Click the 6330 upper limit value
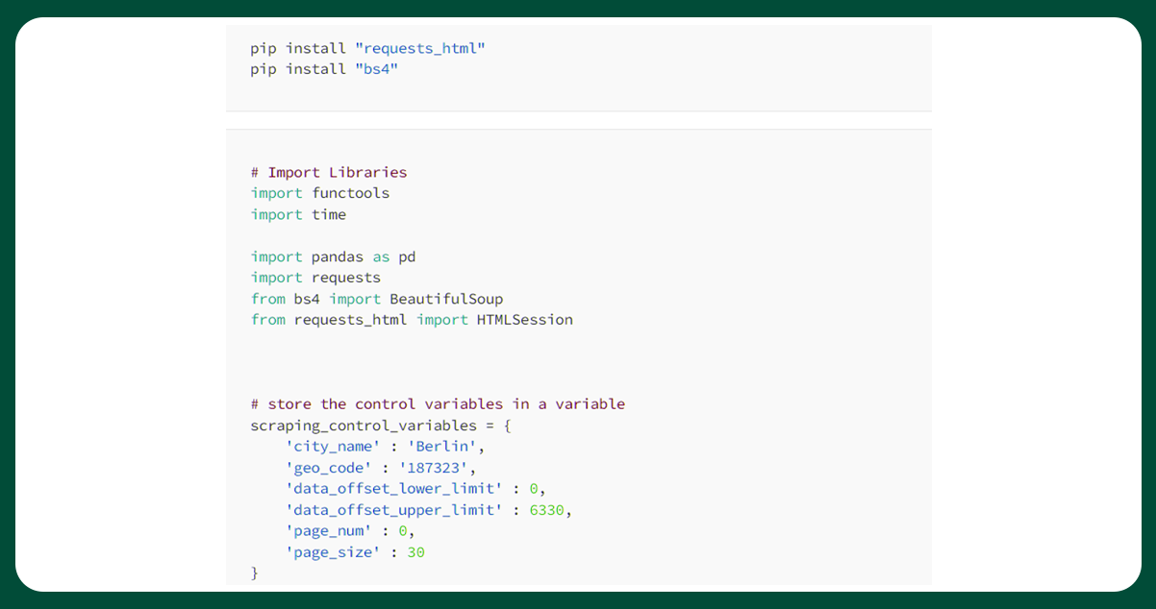Screen dimensions: 1156x609 coord(546,510)
